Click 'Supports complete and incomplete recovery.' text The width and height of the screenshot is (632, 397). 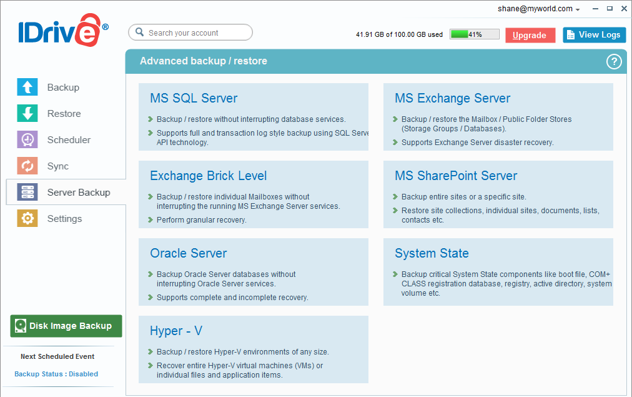click(232, 298)
